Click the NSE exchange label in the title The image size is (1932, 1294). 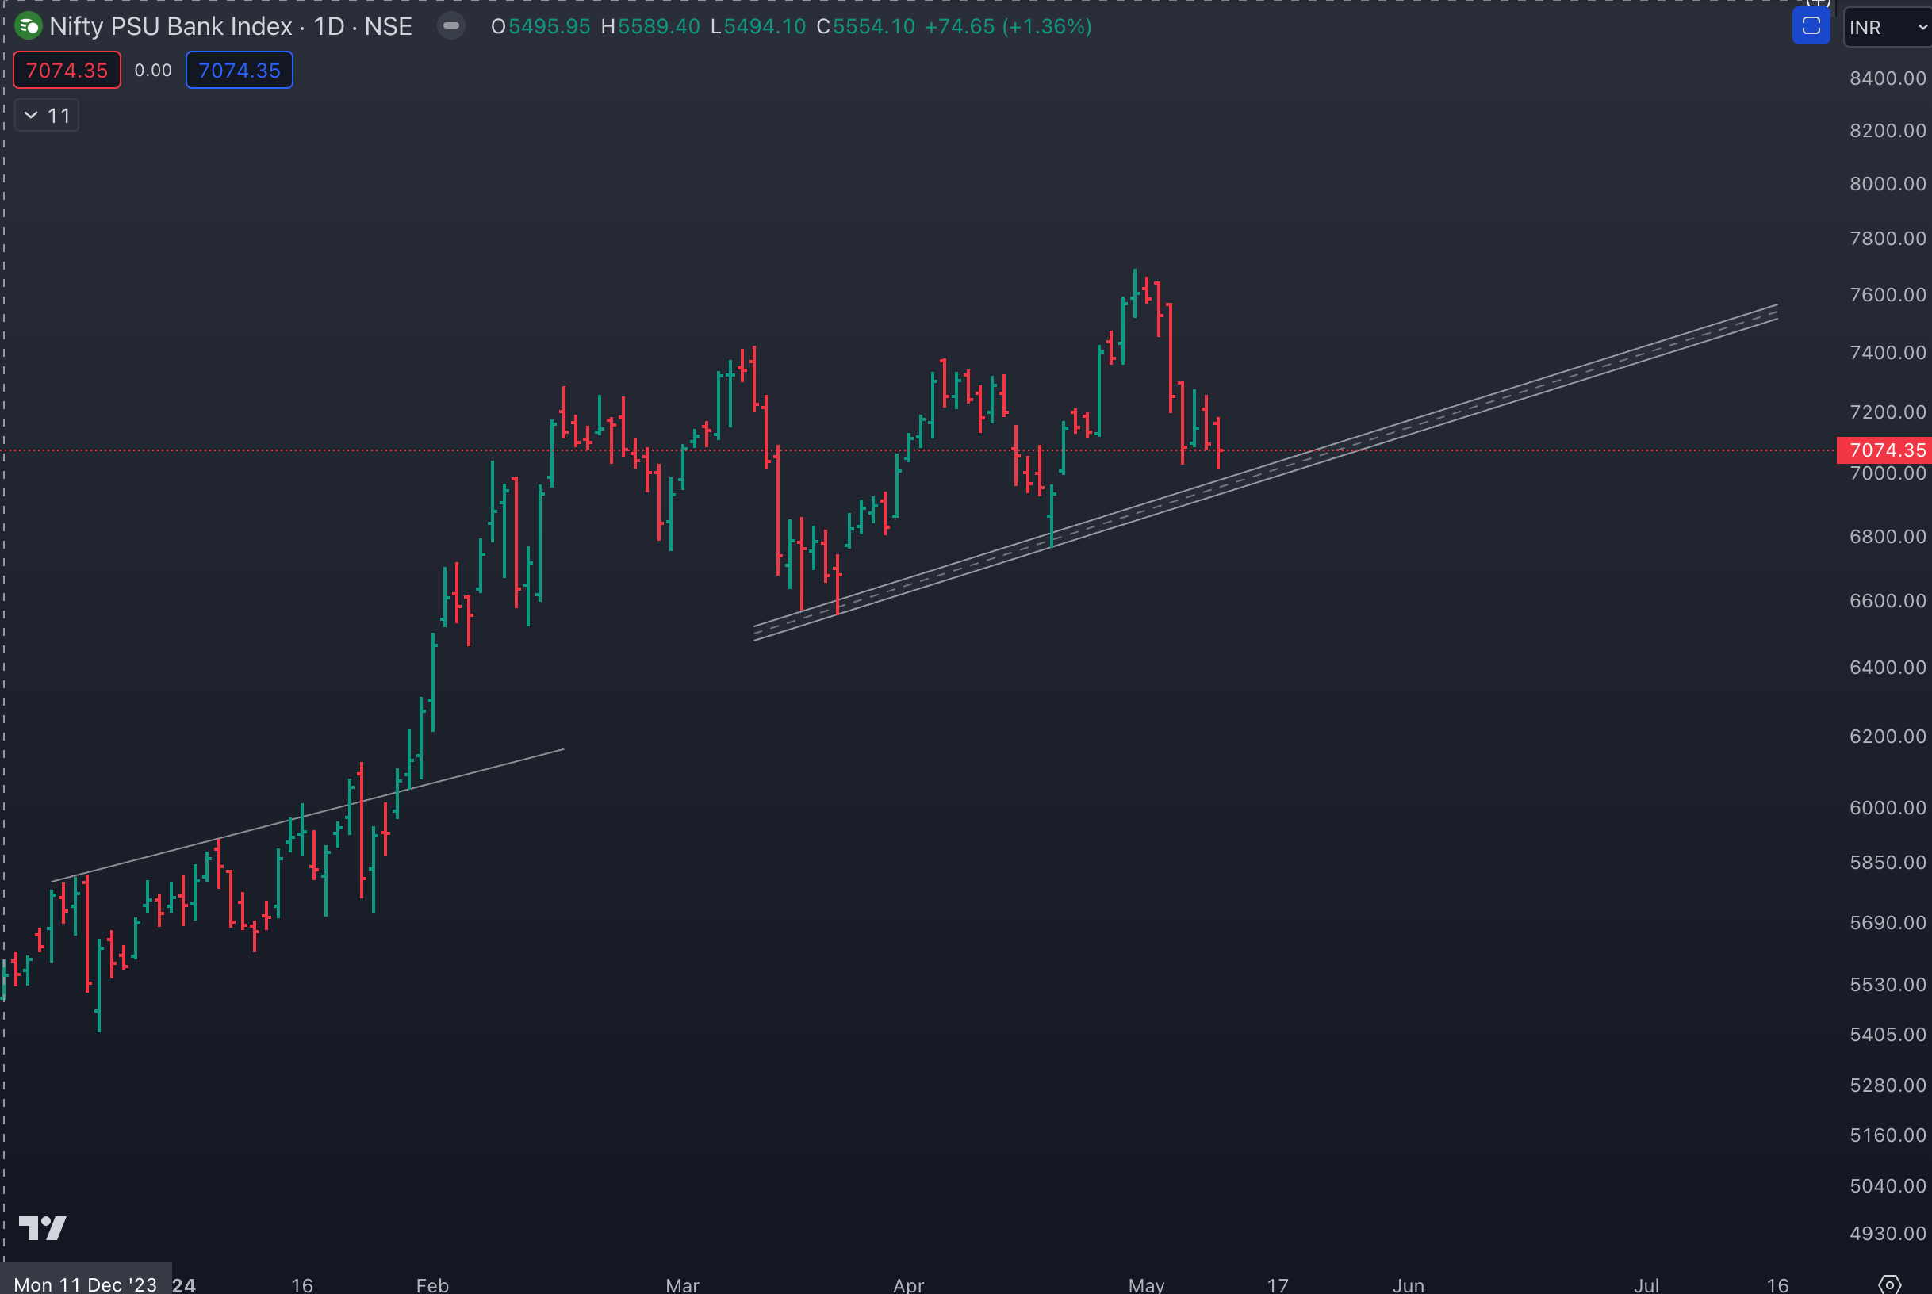[388, 26]
